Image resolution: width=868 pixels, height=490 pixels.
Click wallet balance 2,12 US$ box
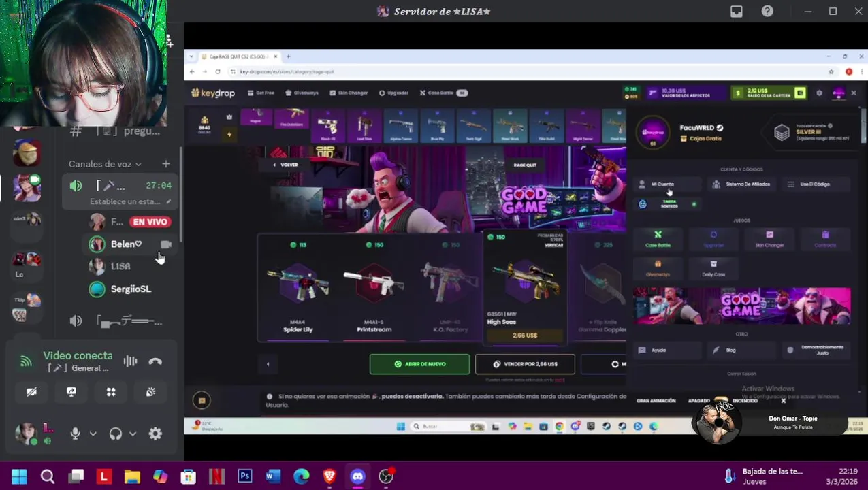pos(769,93)
